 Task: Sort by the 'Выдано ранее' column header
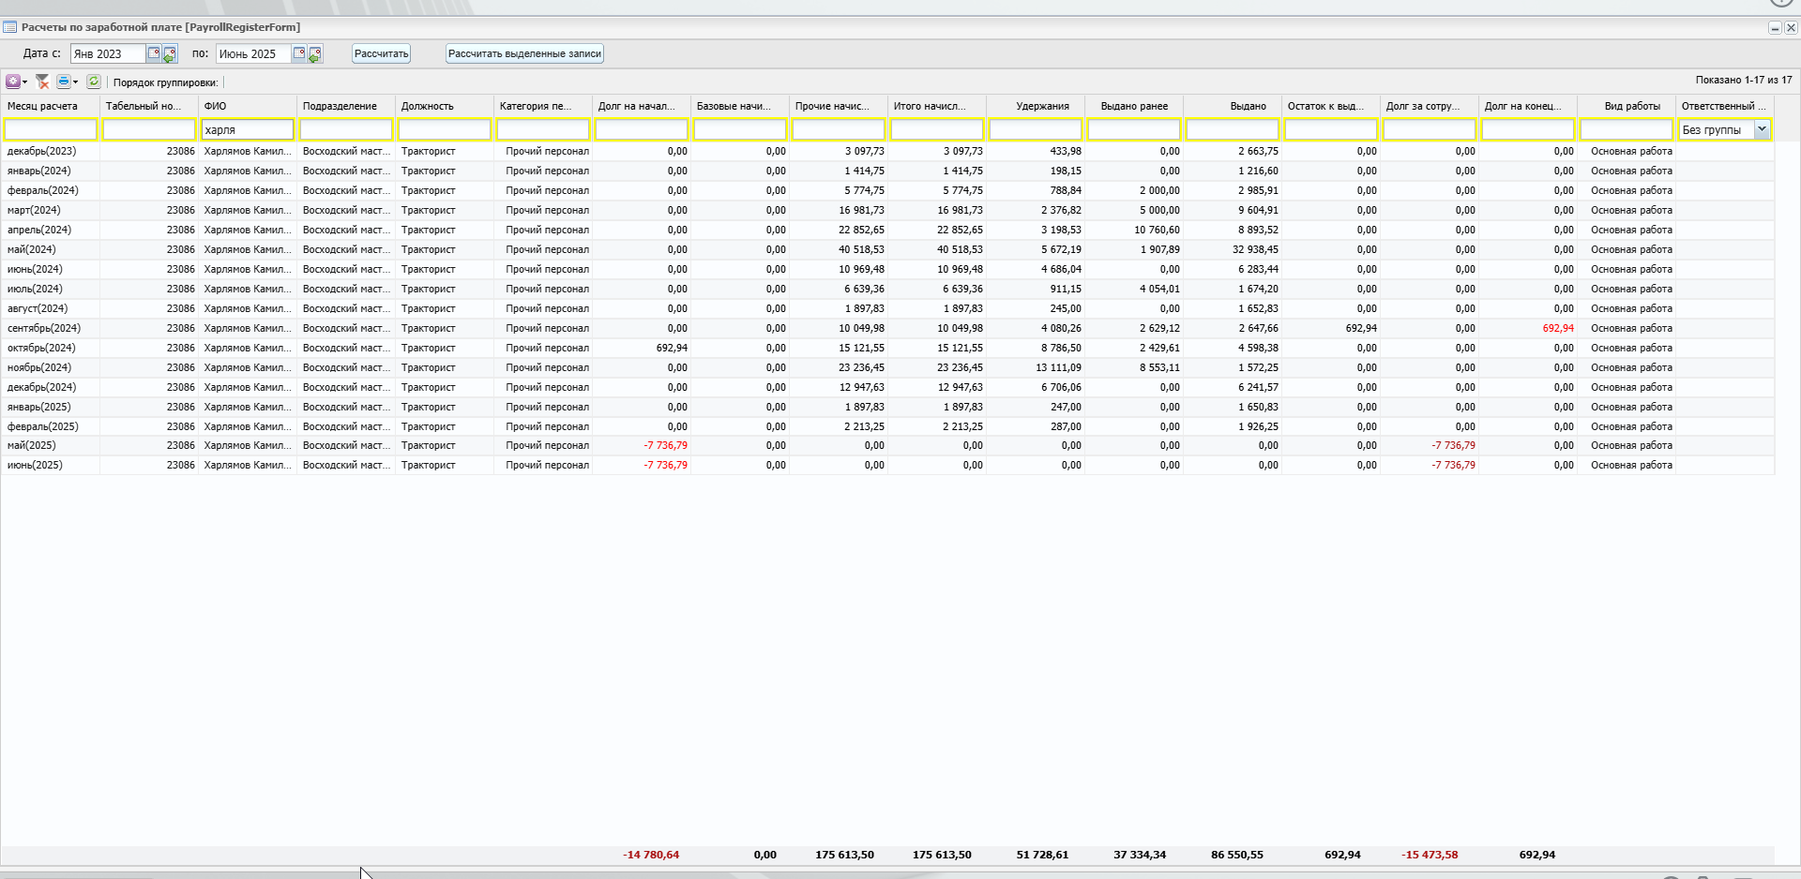tap(1134, 106)
